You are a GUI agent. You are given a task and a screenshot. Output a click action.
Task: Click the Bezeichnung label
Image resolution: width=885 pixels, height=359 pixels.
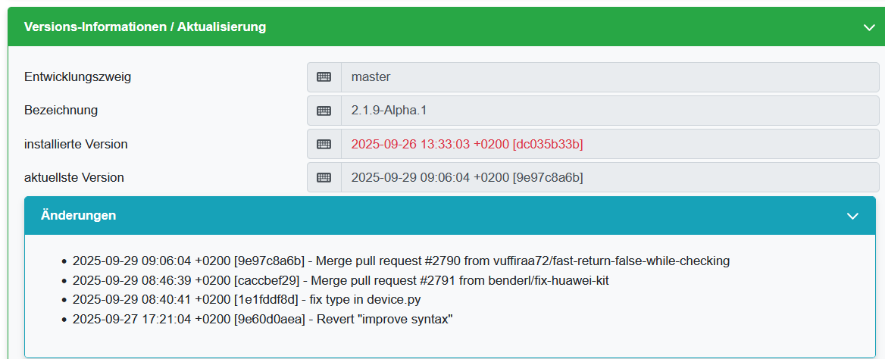(x=61, y=111)
